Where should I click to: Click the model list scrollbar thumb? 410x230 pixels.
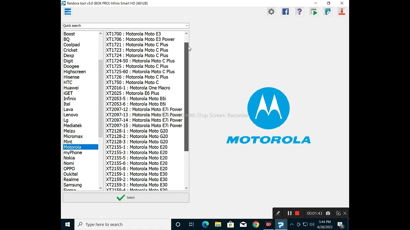coord(186,97)
